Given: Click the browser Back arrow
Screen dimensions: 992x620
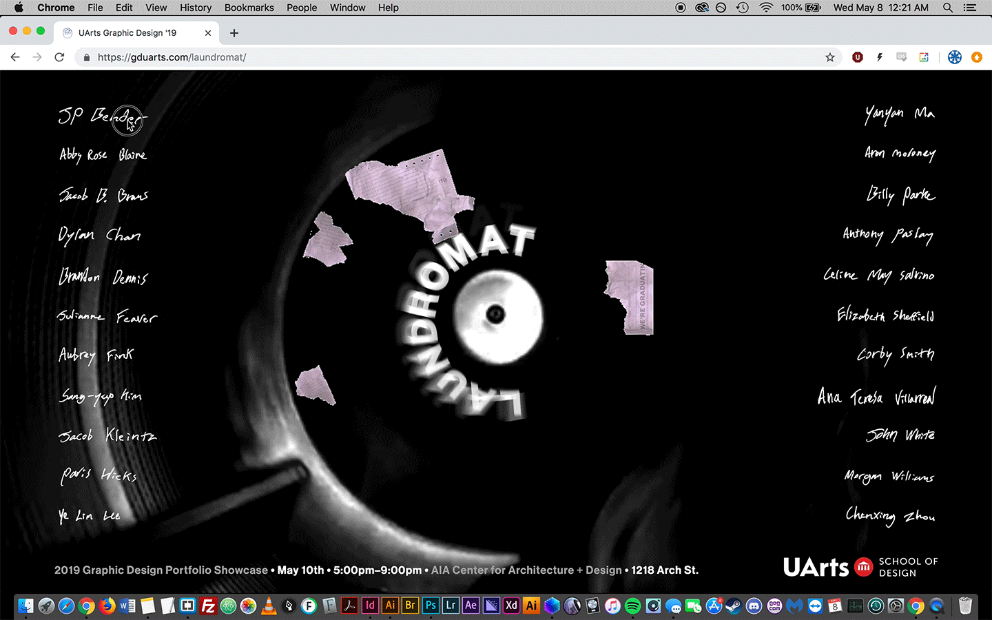Looking at the screenshot, I should coord(15,57).
